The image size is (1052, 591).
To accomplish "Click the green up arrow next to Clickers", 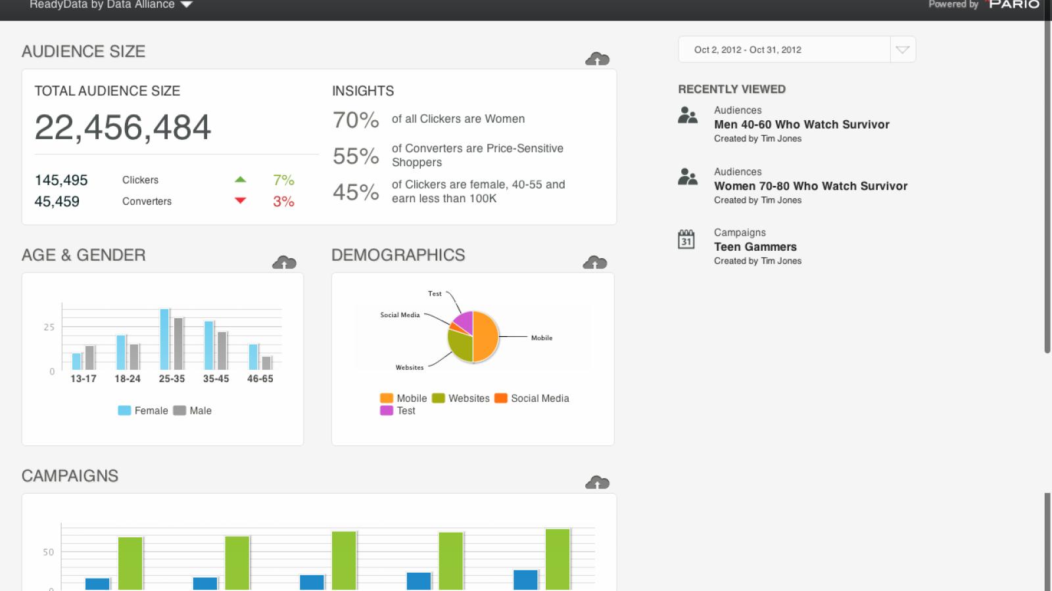I will point(240,179).
